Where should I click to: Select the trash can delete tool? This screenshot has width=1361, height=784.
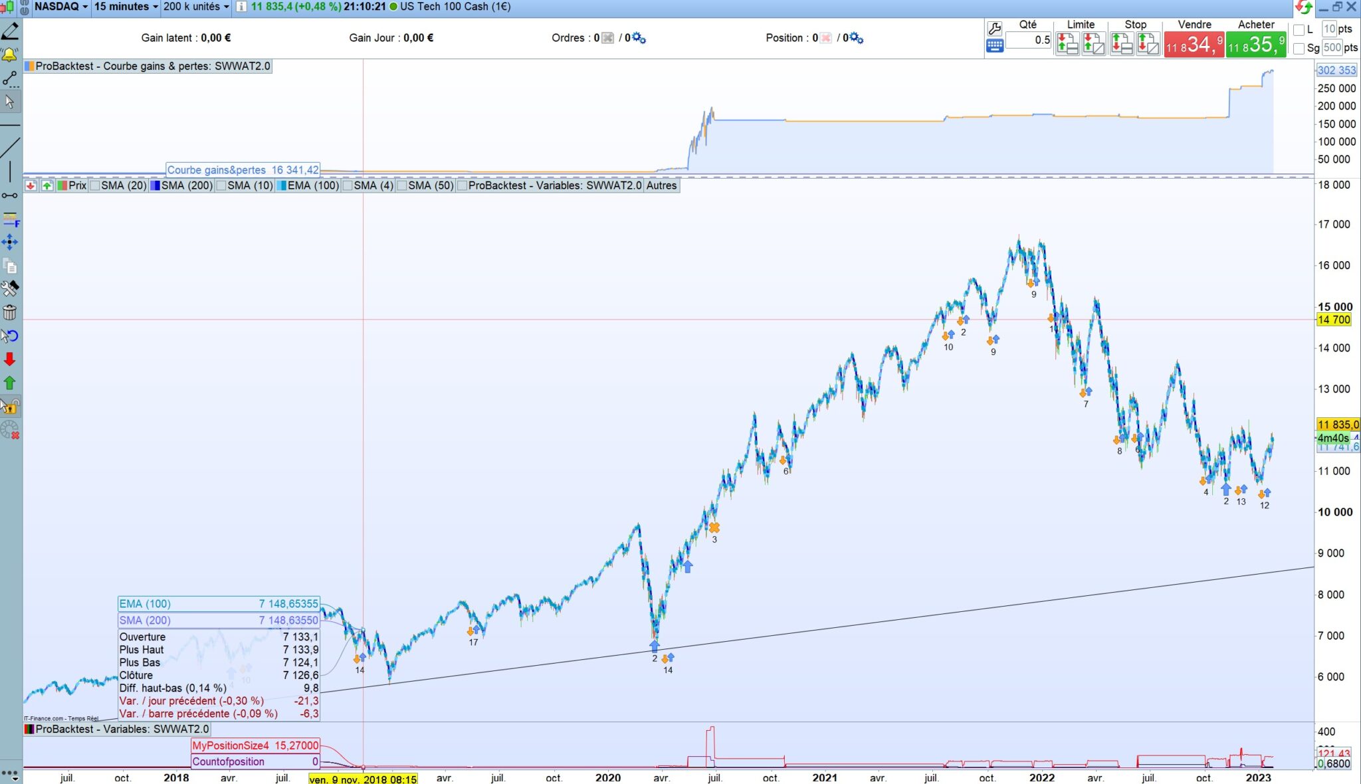[x=10, y=312]
